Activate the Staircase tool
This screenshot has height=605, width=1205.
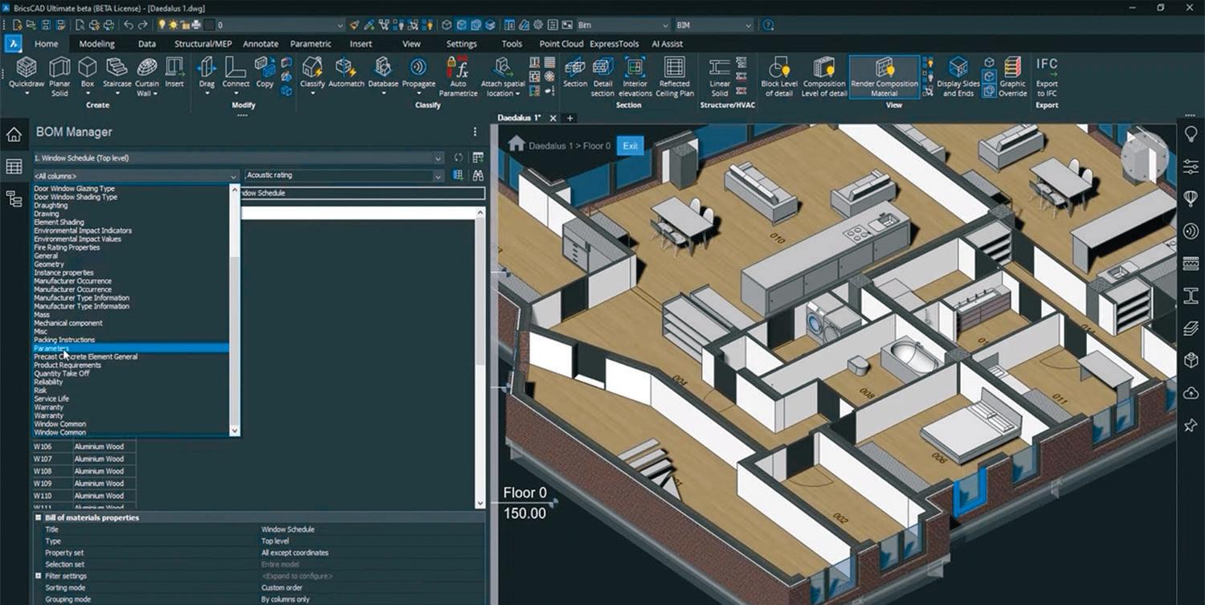pos(117,72)
